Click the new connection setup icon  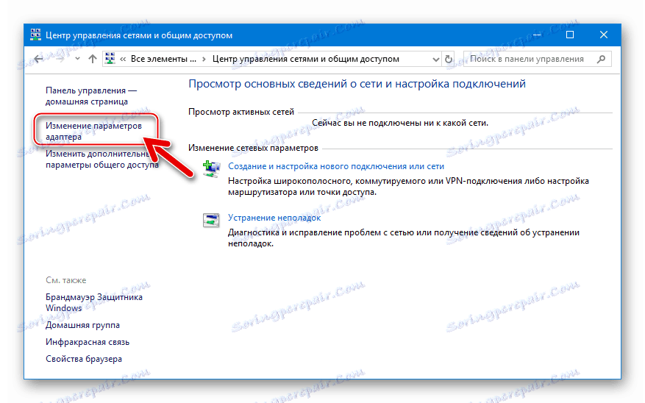click(x=211, y=169)
